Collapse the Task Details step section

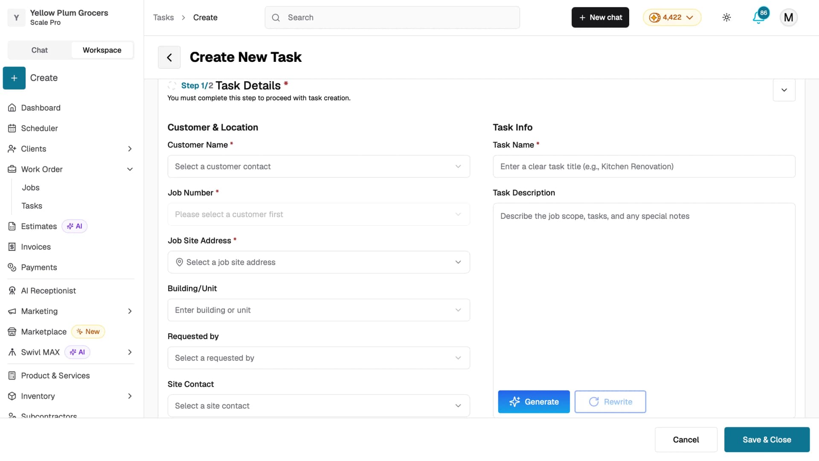(x=784, y=90)
